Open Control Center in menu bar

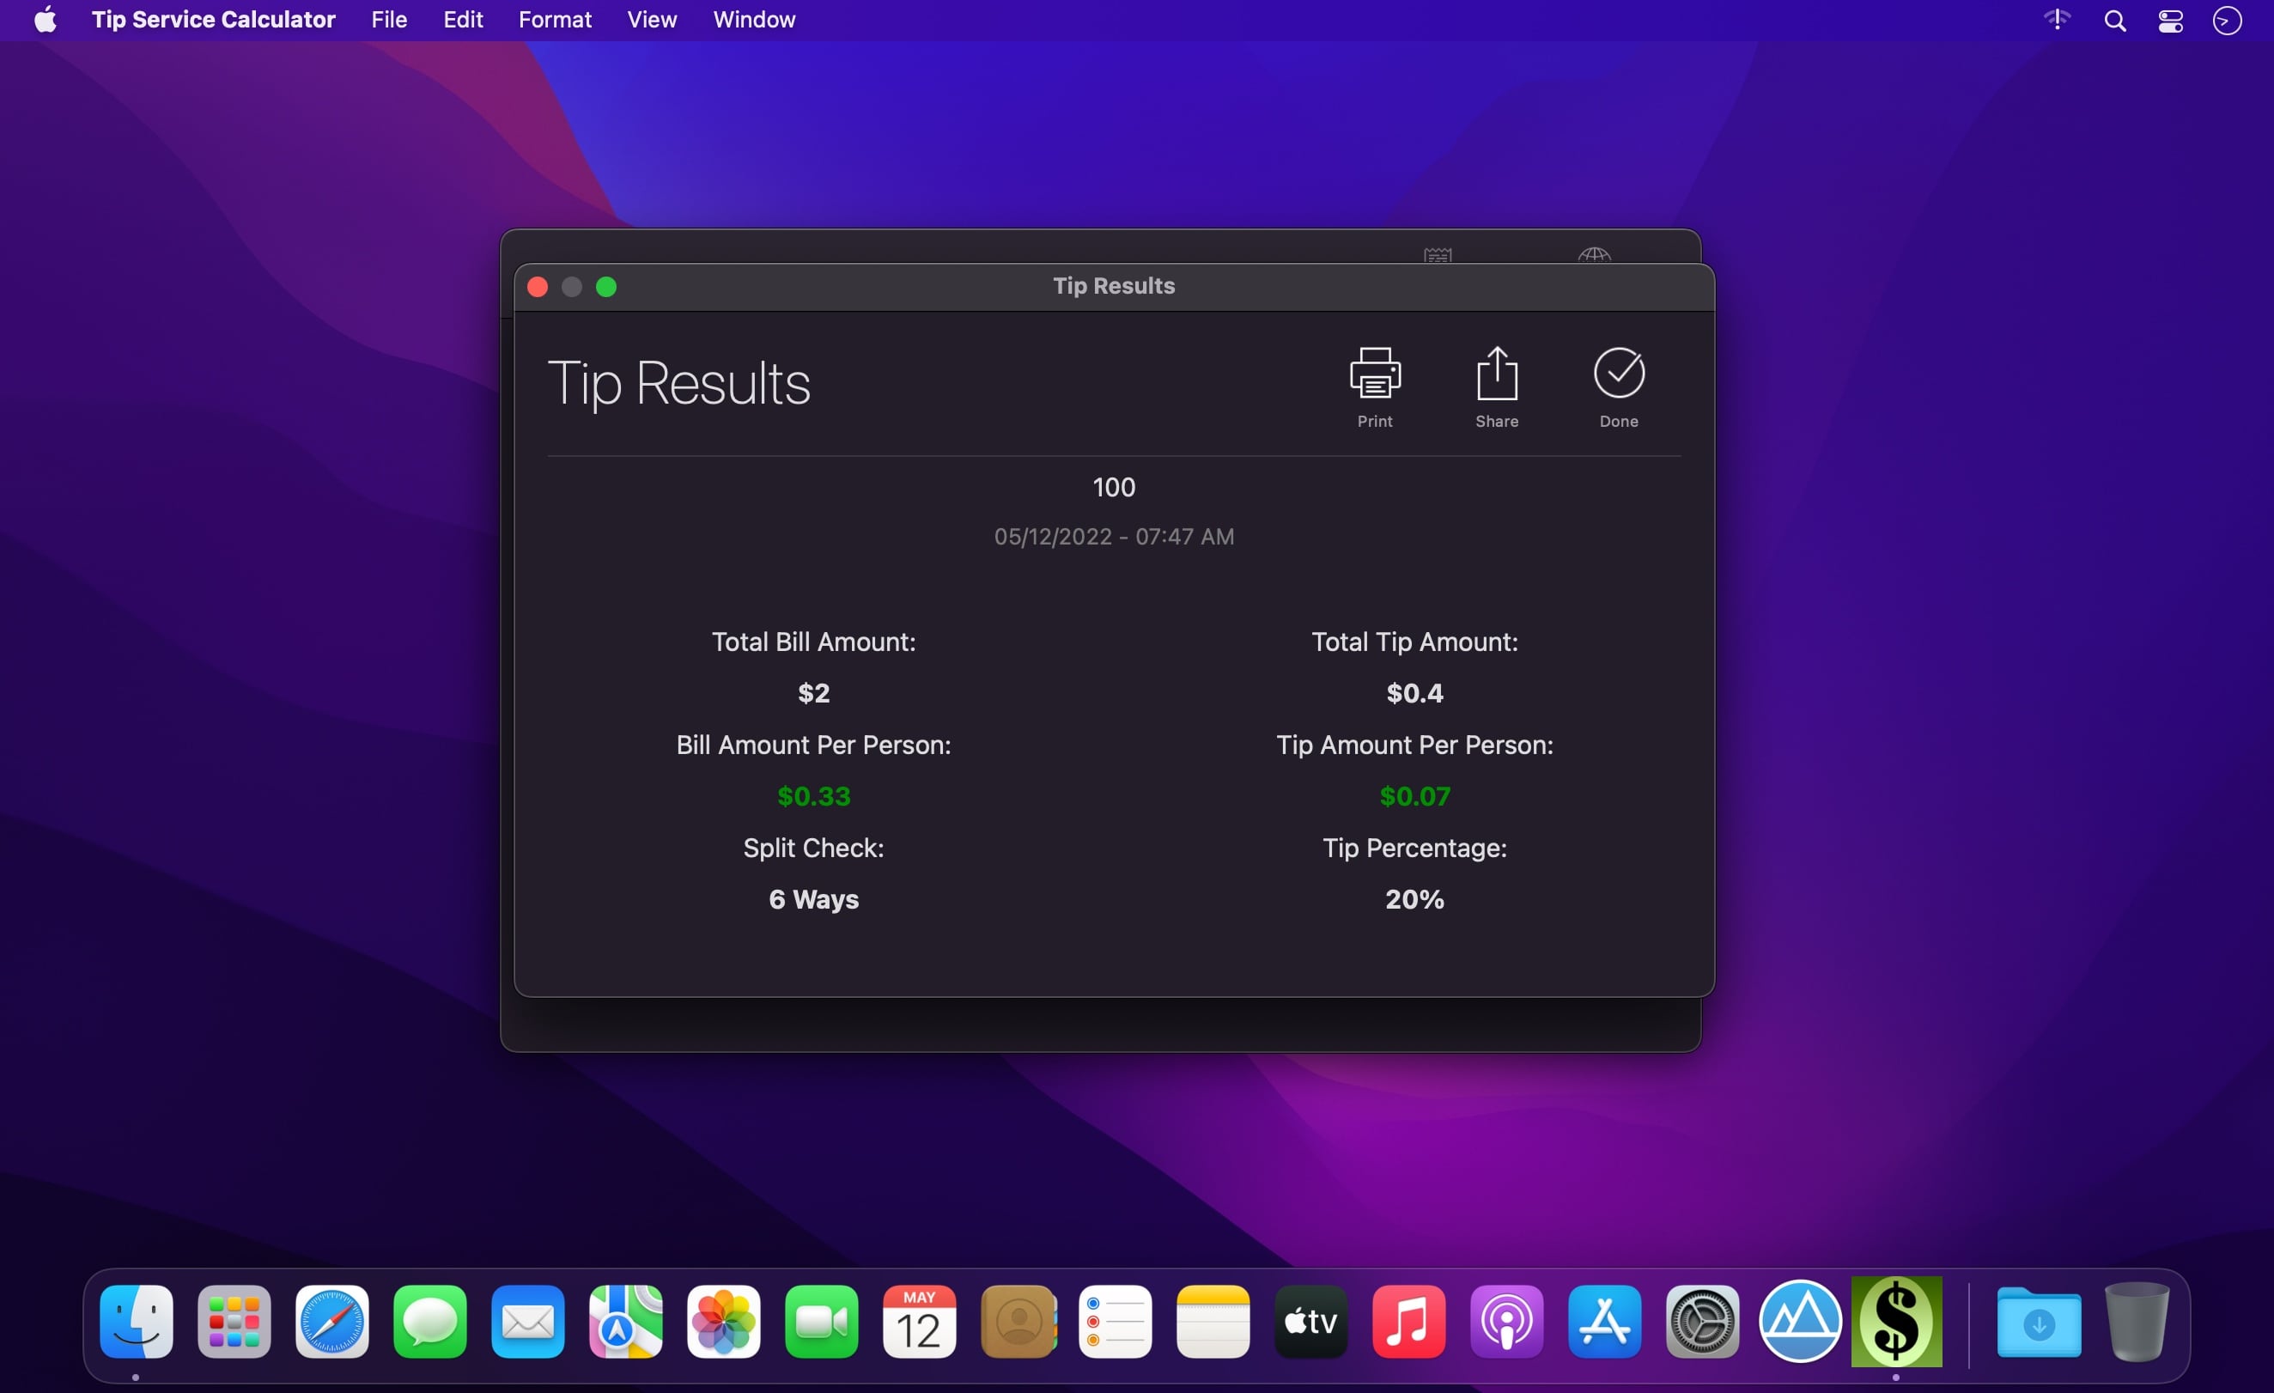pyautogui.click(x=2171, y=21)
